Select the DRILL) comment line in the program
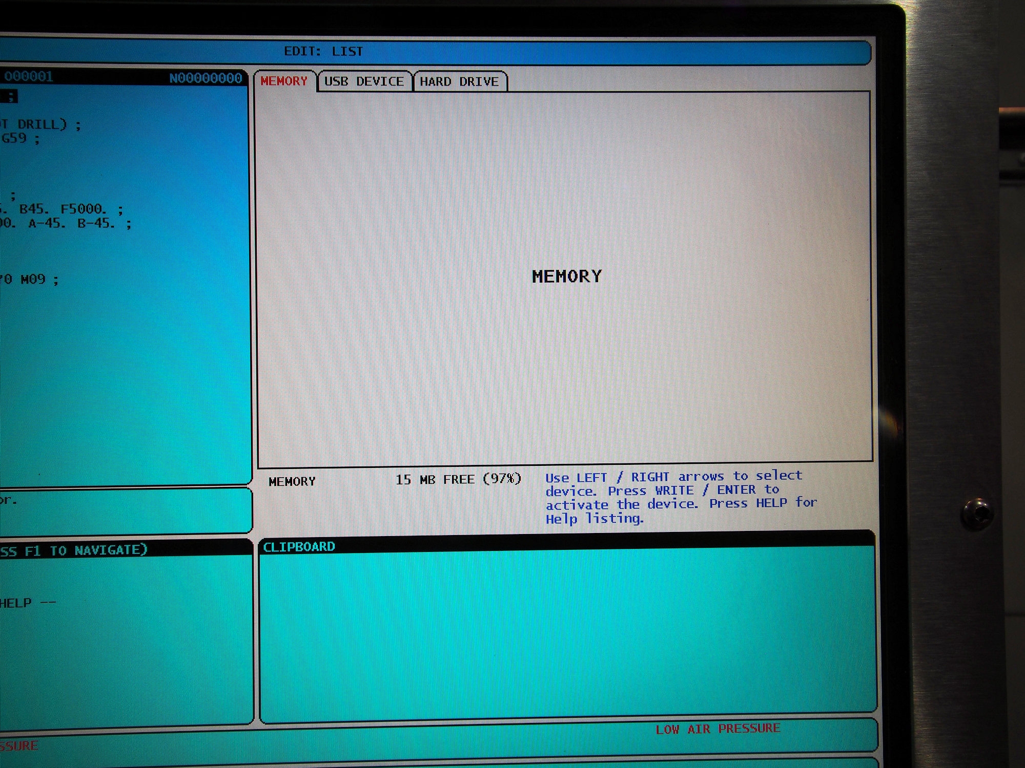Screen dimensions: 1025x768 click(x=41, y=124)
